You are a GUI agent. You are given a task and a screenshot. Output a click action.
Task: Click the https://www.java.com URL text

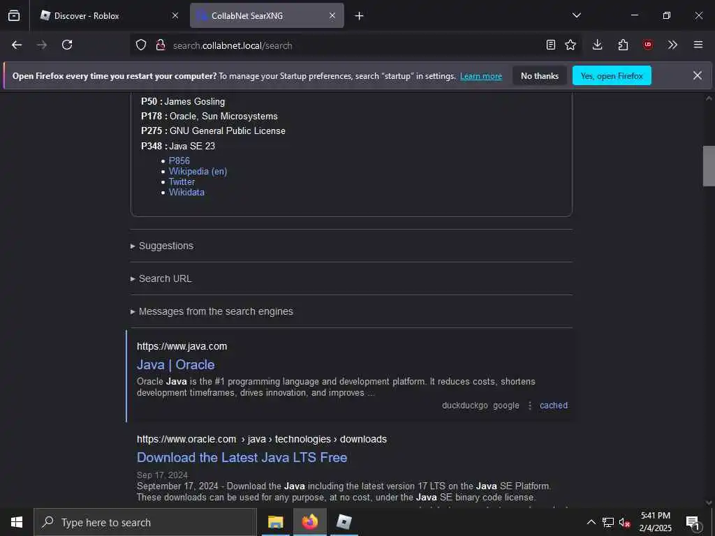182,346
